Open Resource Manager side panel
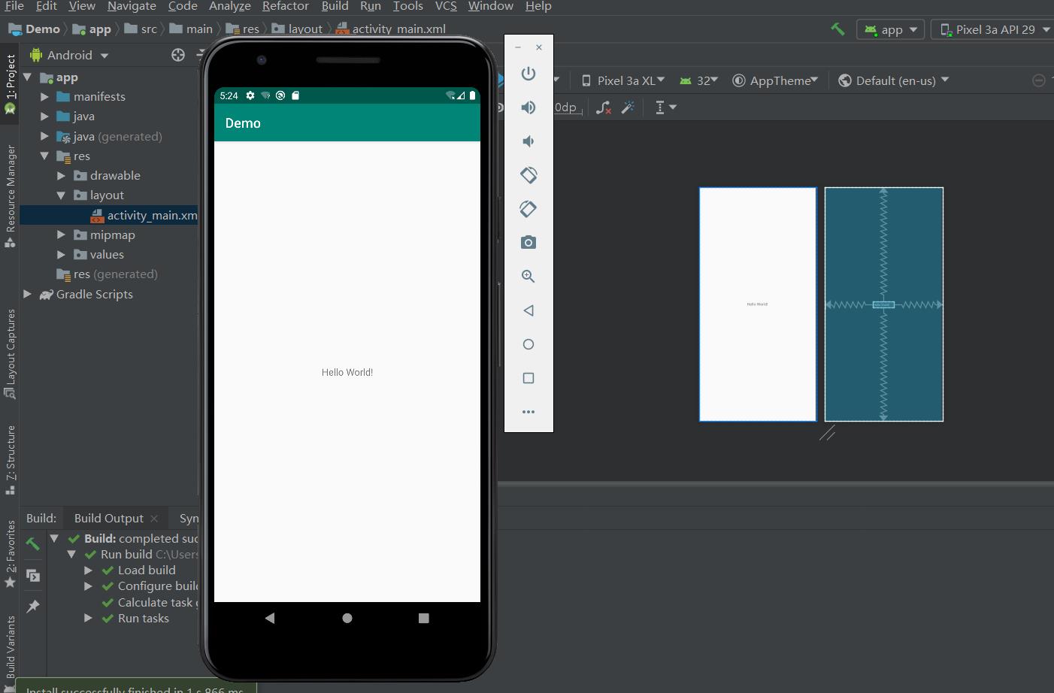 point(10,195)
